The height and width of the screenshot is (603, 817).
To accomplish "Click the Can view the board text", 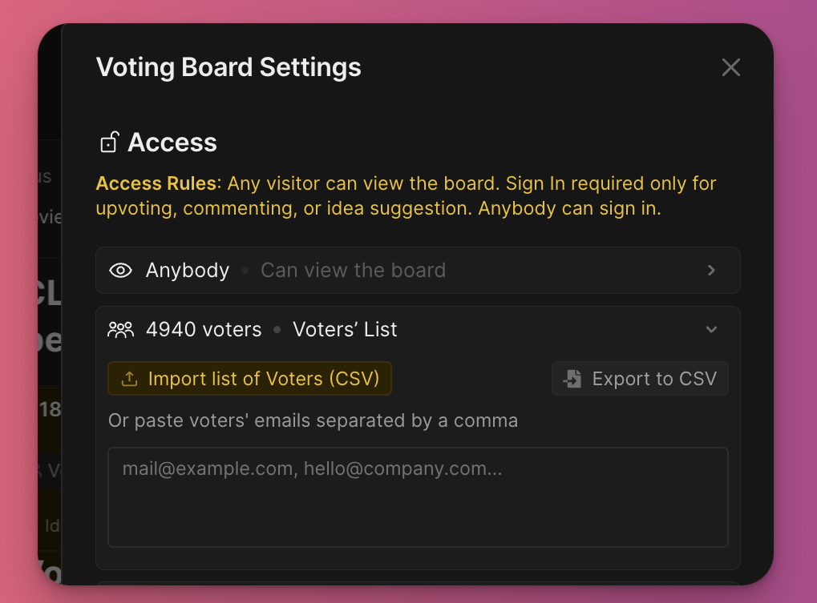I will click(x=354, y=271).
